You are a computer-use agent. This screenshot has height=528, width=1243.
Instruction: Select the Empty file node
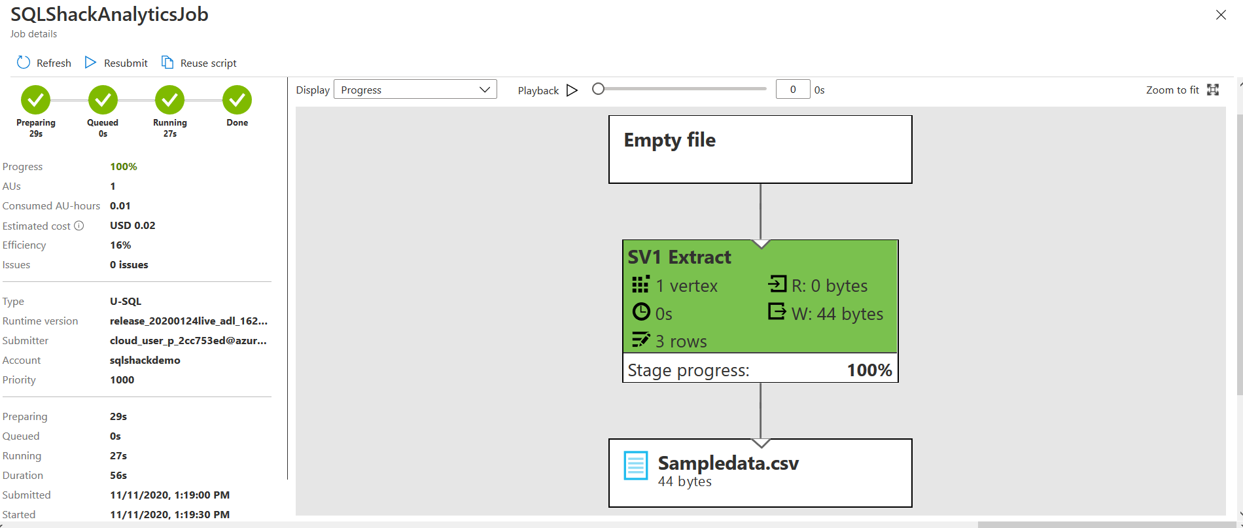pos(760,150)
